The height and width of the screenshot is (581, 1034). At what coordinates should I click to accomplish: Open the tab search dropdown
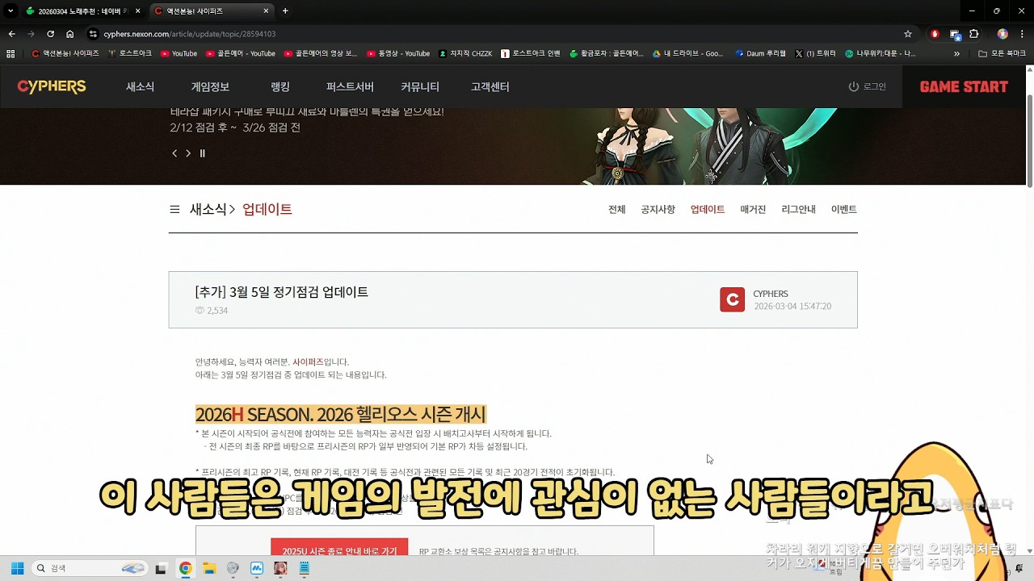coord(10,11)
